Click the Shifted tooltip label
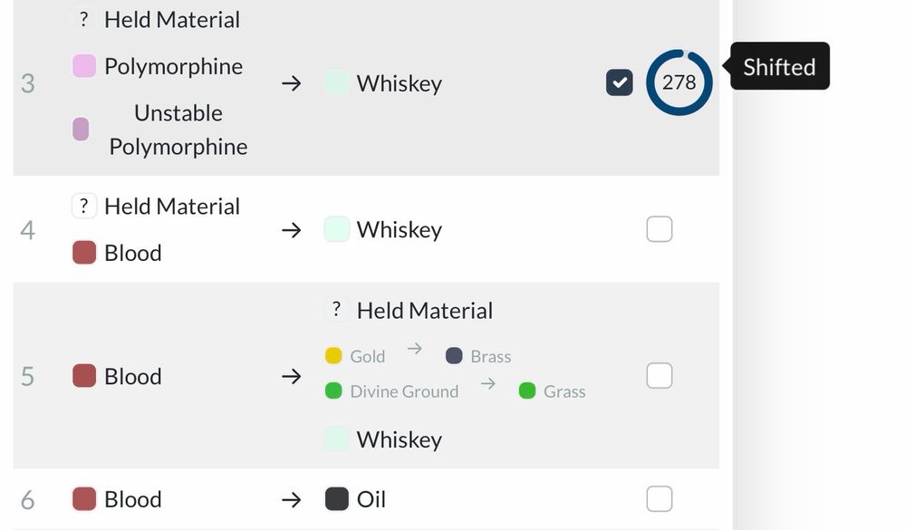 [779, 67]
